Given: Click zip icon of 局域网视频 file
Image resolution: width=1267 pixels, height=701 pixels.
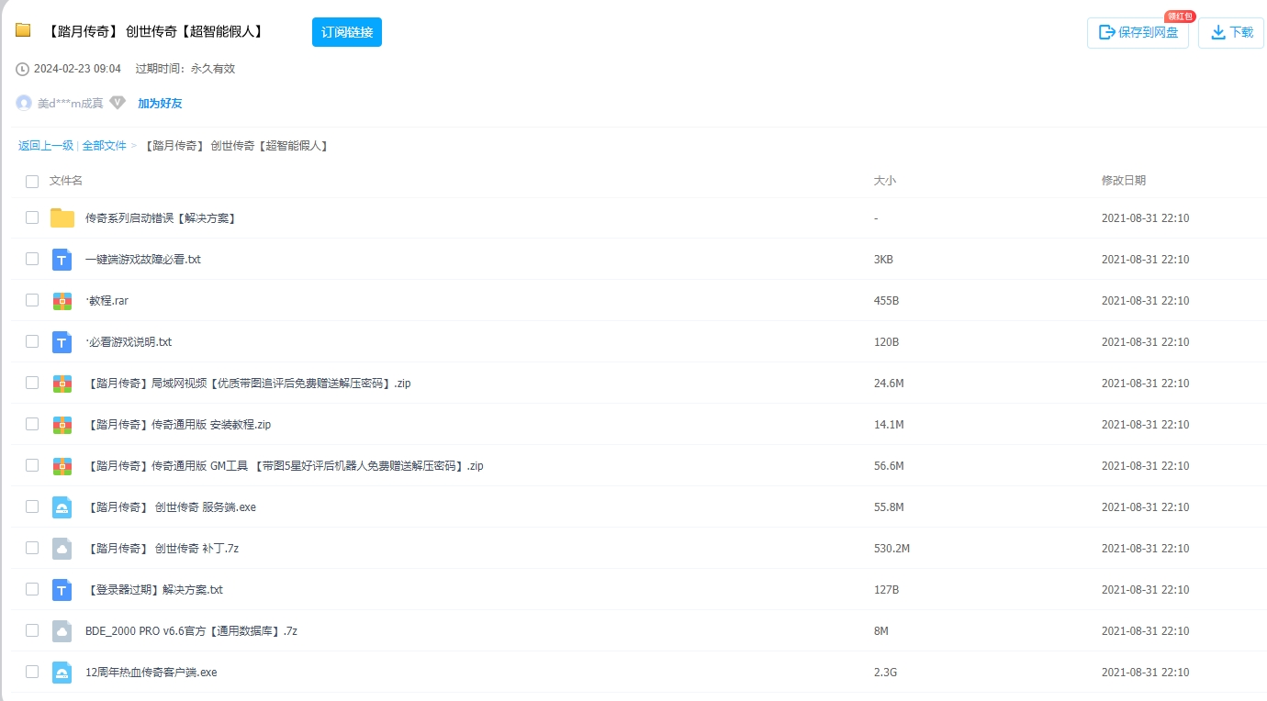Looking at the screenshot, I should [x=62, y=384].
